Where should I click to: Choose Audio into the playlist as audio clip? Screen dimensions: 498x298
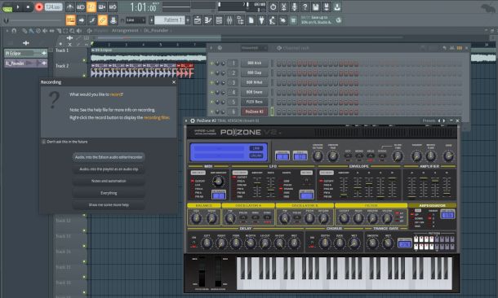(x=109, y=169)
